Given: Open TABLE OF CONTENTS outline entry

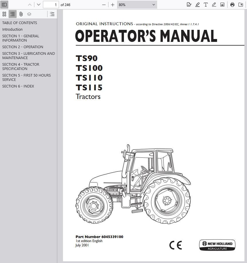Looking at the screenshot, I should pyautogui.click(x=19, y=23).
